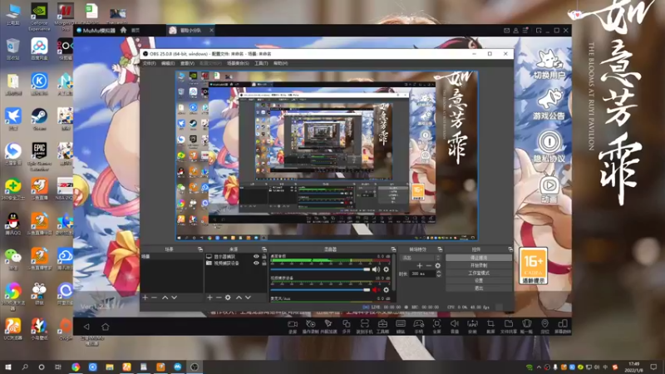The width and height of the screenshot is (665, 374).
Task: Add a transition with the plus icon in OBS
Action: tap(420, 265)
